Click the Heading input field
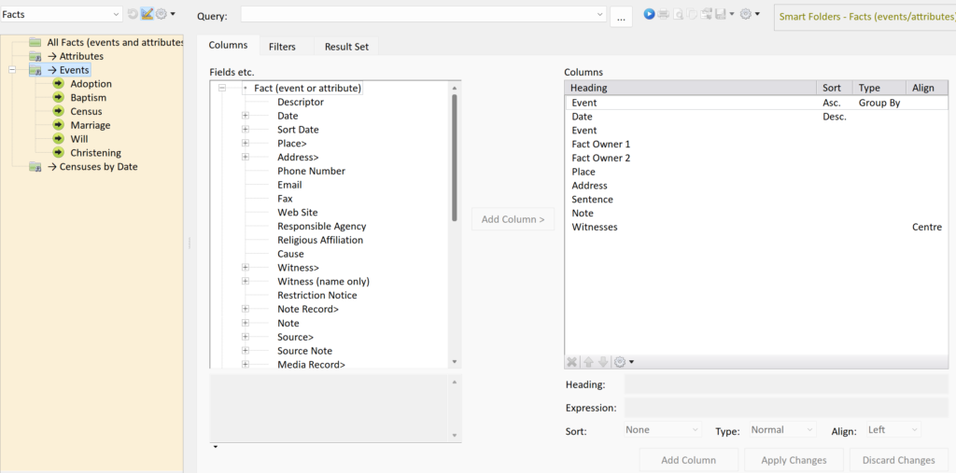Screen dimensions: 956x473 coord(786,384)
